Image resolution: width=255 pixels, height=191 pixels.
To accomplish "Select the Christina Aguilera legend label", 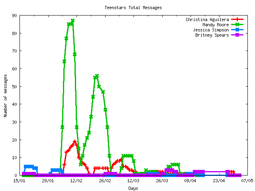I will tap(207, 19).
